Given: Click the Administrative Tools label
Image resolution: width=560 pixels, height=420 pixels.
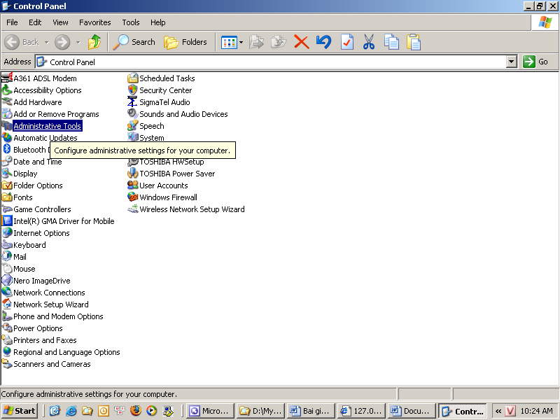Looking at the screenshot, I should click(x=48, y=126).
